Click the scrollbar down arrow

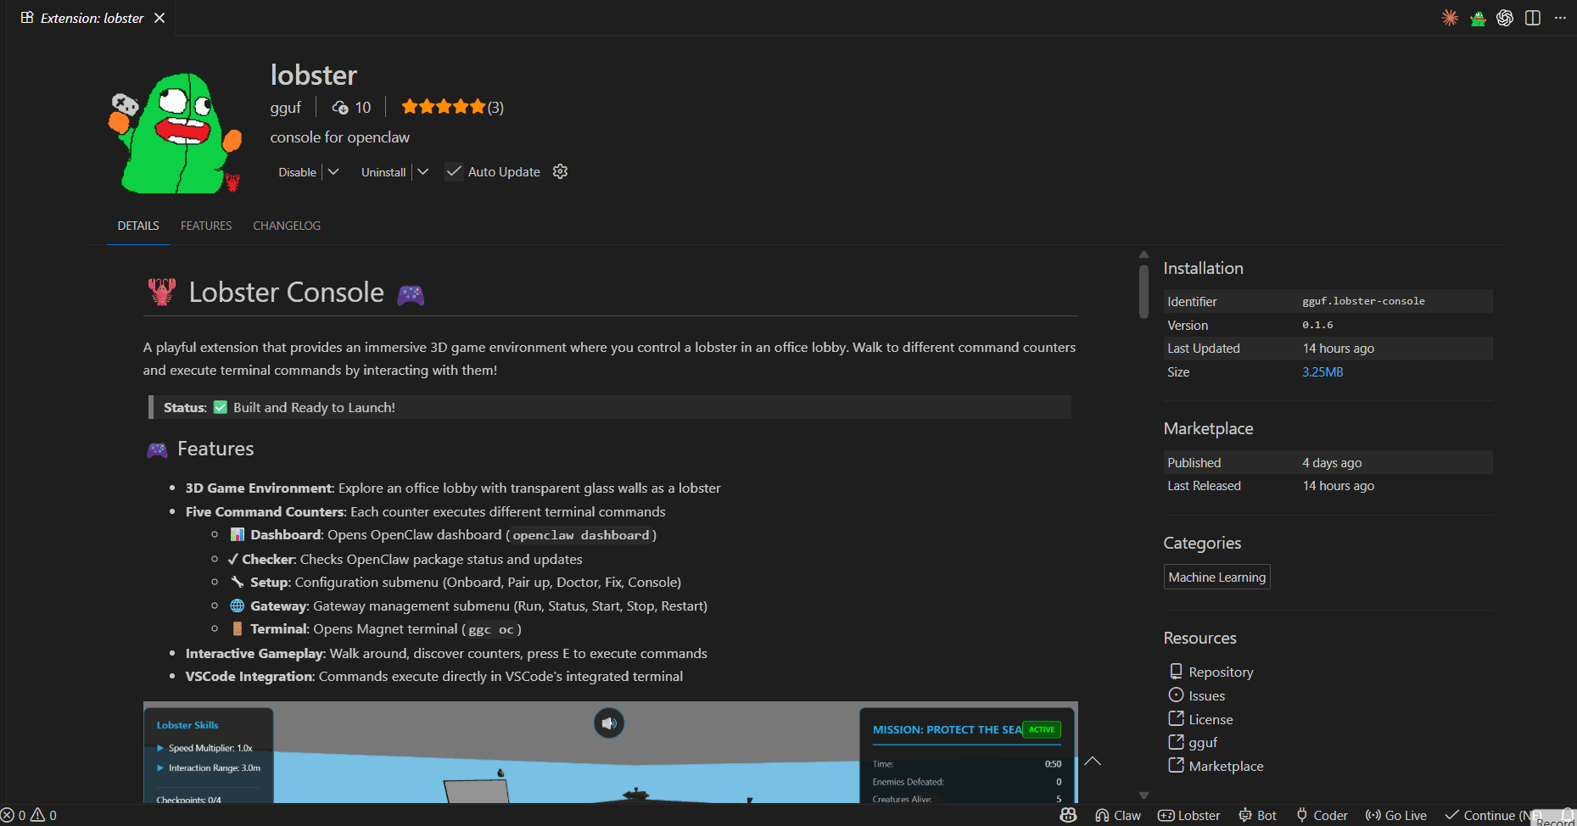point(1144,795)
